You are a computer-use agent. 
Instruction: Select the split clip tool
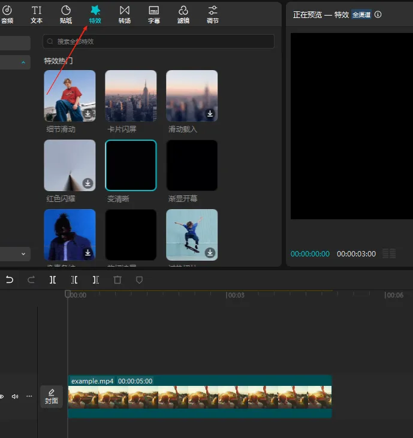53,280
